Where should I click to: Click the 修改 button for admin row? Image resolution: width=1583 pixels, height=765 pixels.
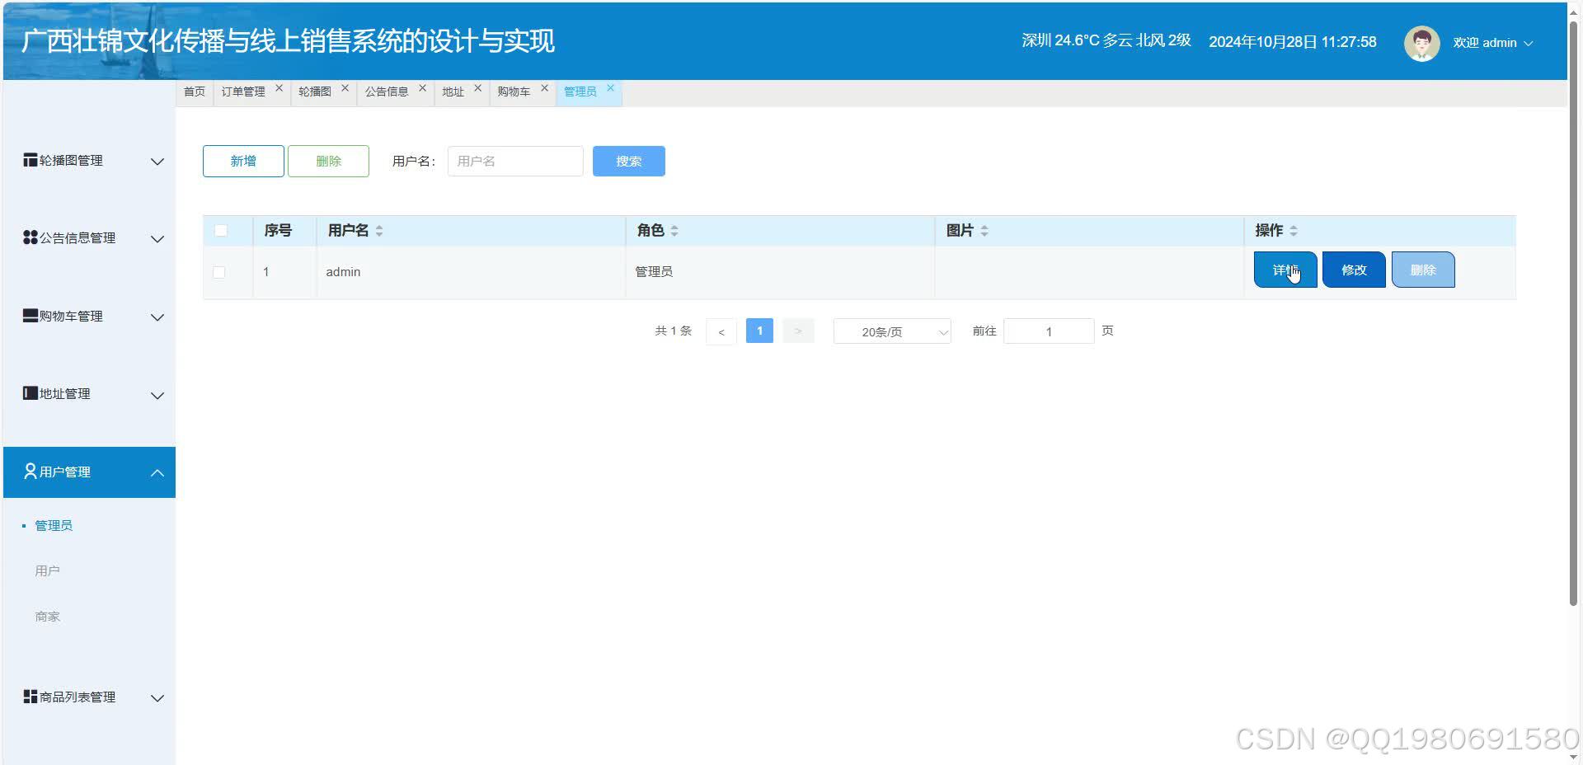pyautogui.click(x=1353, y=270)
